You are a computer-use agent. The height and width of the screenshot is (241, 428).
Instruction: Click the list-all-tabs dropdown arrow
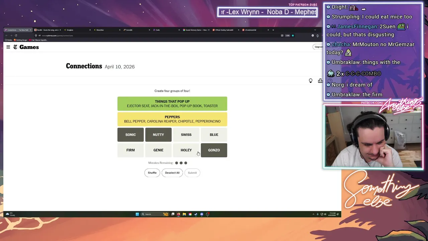click(x=315, y=30)
